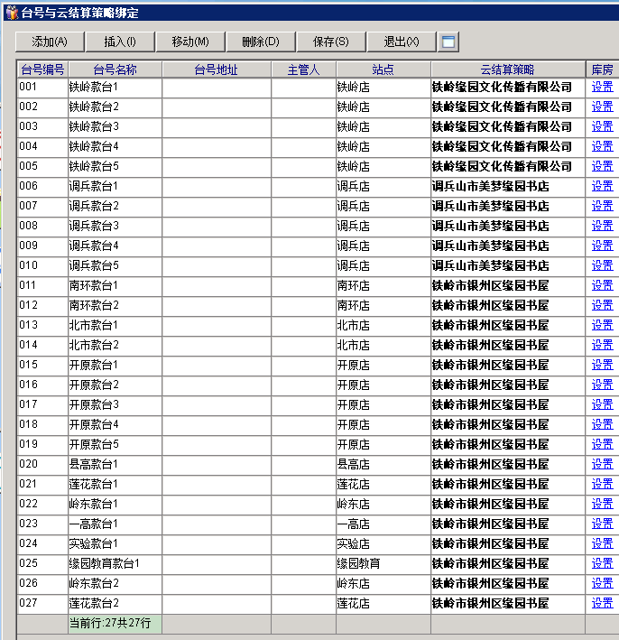Sort by the 台号编号 column header
The image size is (619, 640).
click(42, 70)
